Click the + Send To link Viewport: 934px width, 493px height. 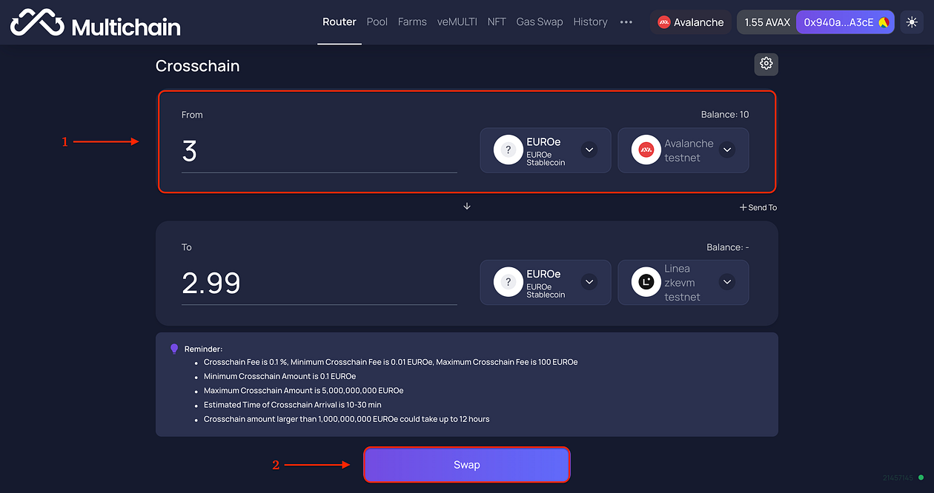click(x=758, y=207)
